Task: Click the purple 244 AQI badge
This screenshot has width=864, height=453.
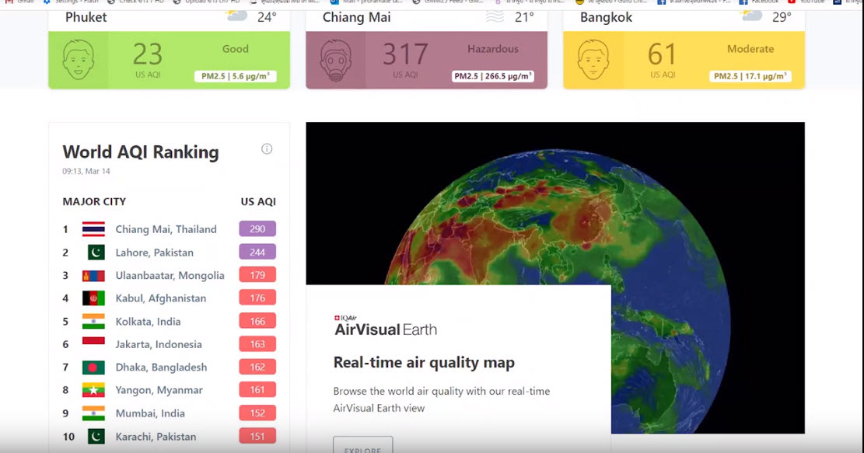Action: 257,252
